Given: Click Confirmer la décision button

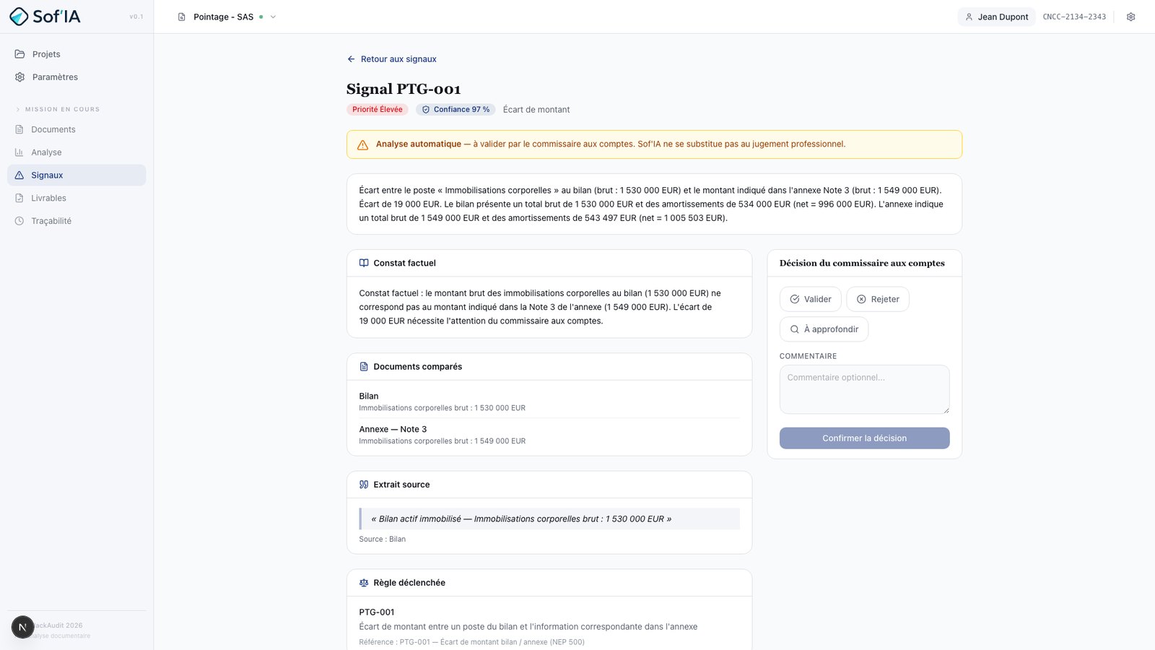Looking at the screenshot, I should pyautogui.click(x=865, y=438).
